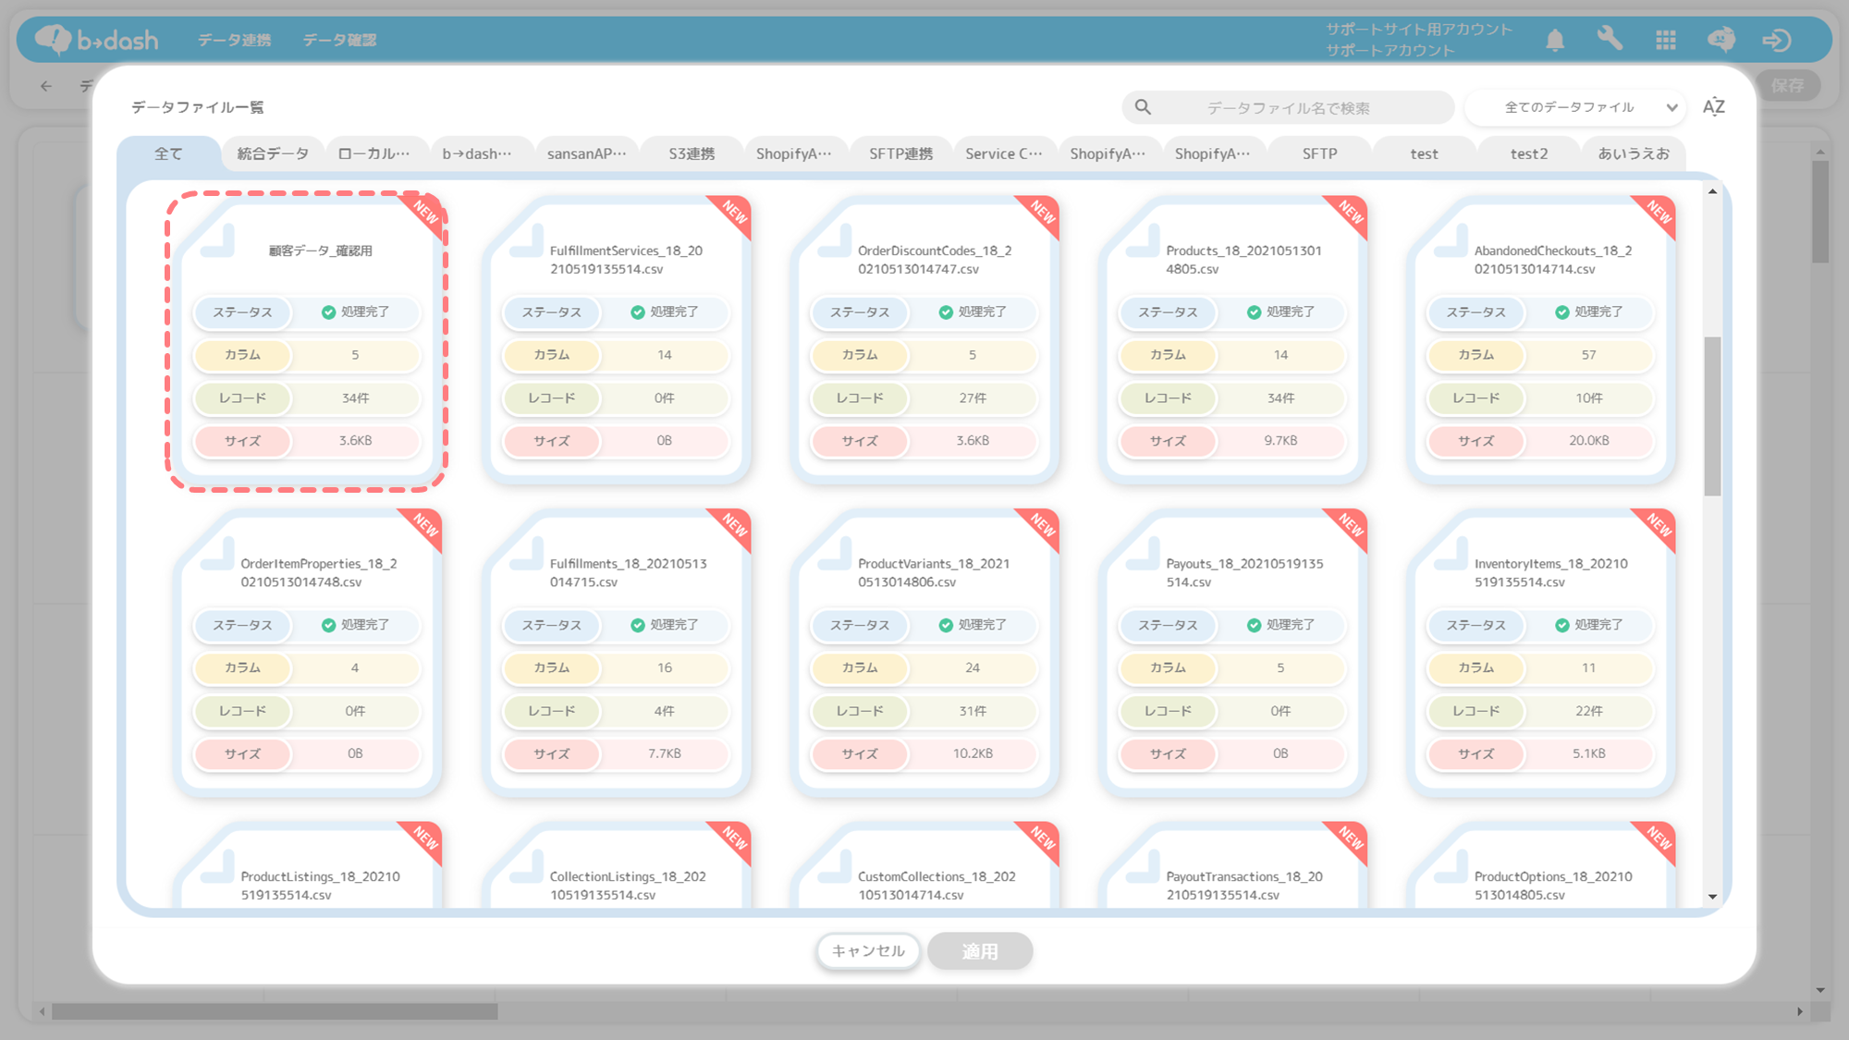Switch to the S3連携 tab
Image resolution: width=1849 pixels, height=1040 pixels.
tap(692, 153)
